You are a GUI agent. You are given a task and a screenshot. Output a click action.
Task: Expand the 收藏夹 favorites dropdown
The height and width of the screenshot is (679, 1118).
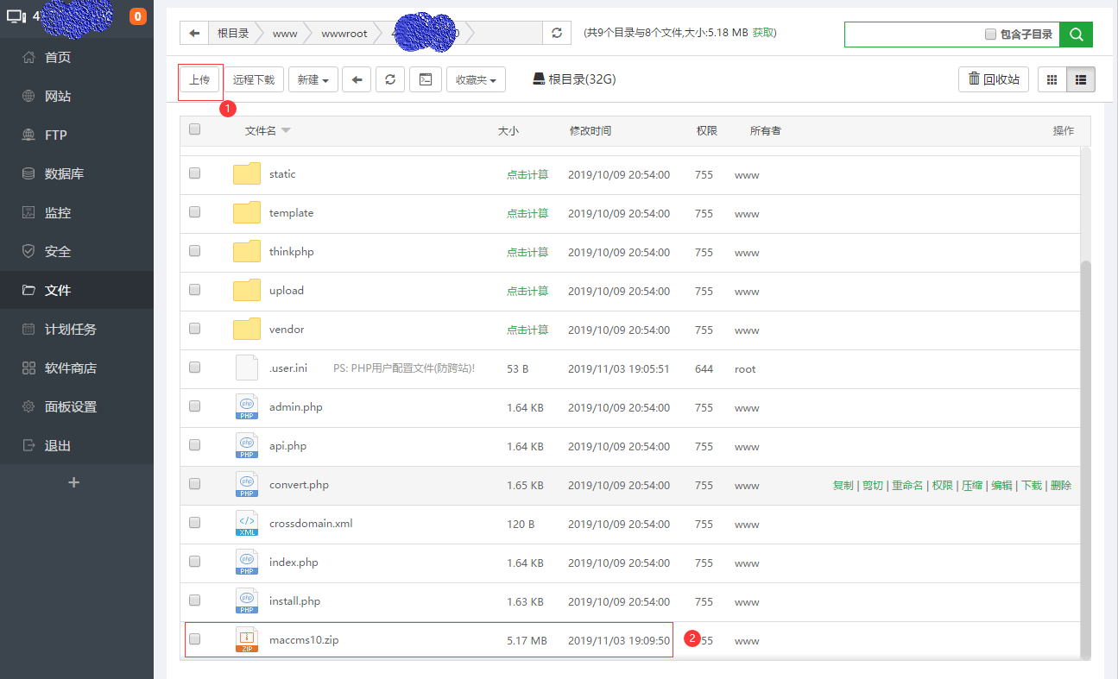pyautogui.click(x=476, y=79)
